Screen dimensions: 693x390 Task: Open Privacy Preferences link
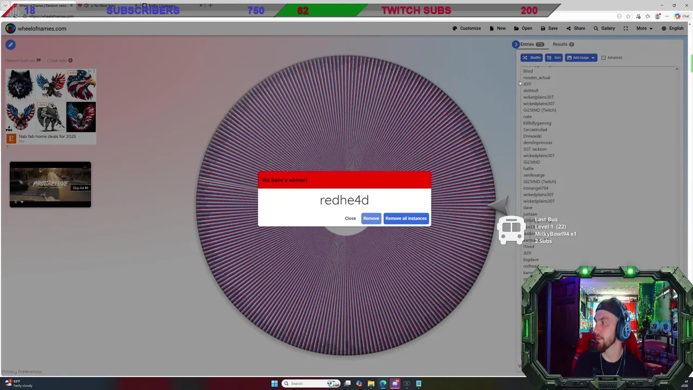click(22, 372)
